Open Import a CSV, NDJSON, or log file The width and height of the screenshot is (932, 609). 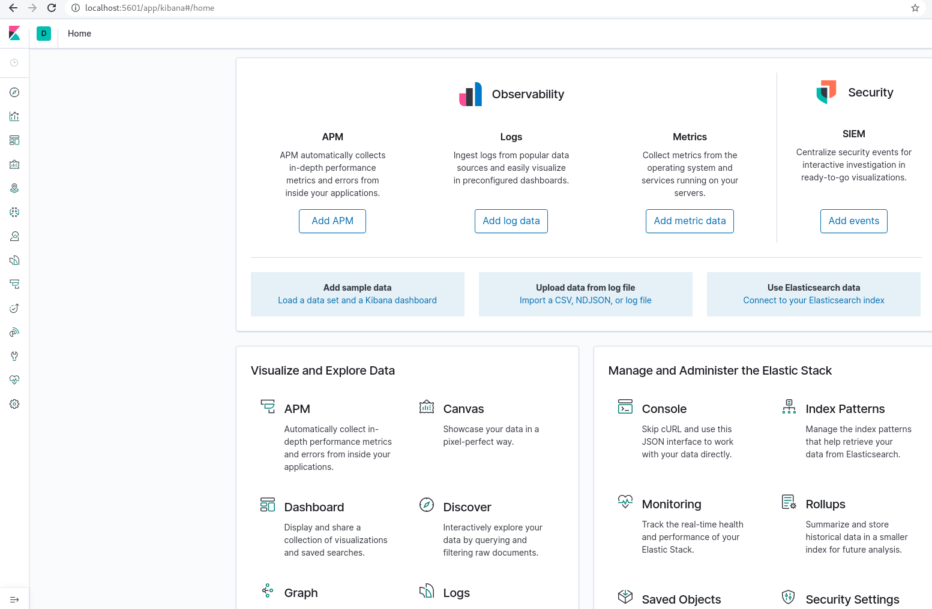click(586, 300)
